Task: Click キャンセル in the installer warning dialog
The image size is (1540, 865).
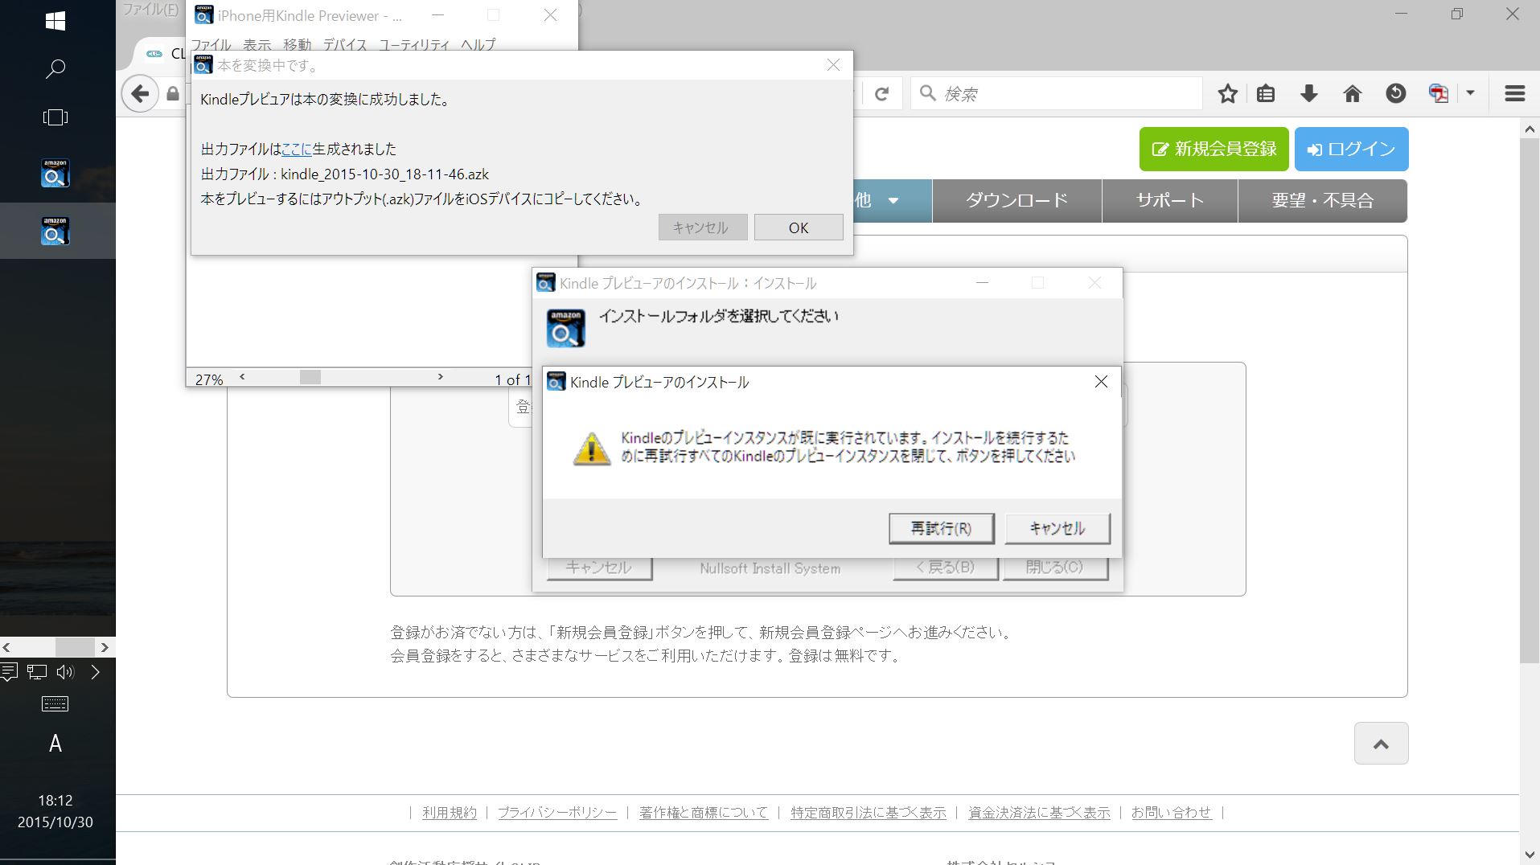Action: point(1057,528)
